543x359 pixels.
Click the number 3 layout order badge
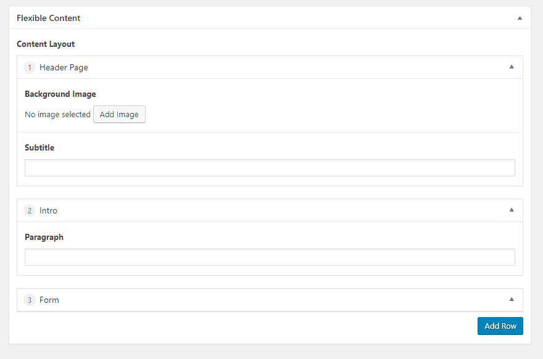pos(30,300)
